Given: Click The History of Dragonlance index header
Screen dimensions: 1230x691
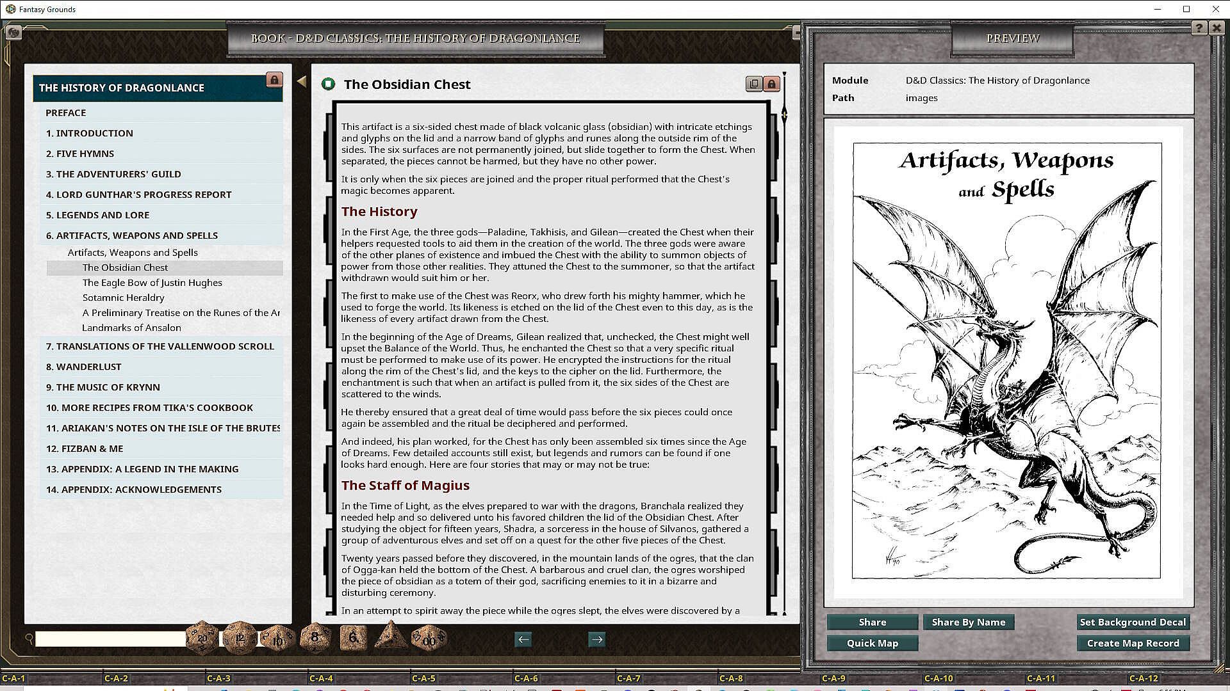Looking at the screenshot, I should click(158, 88).
